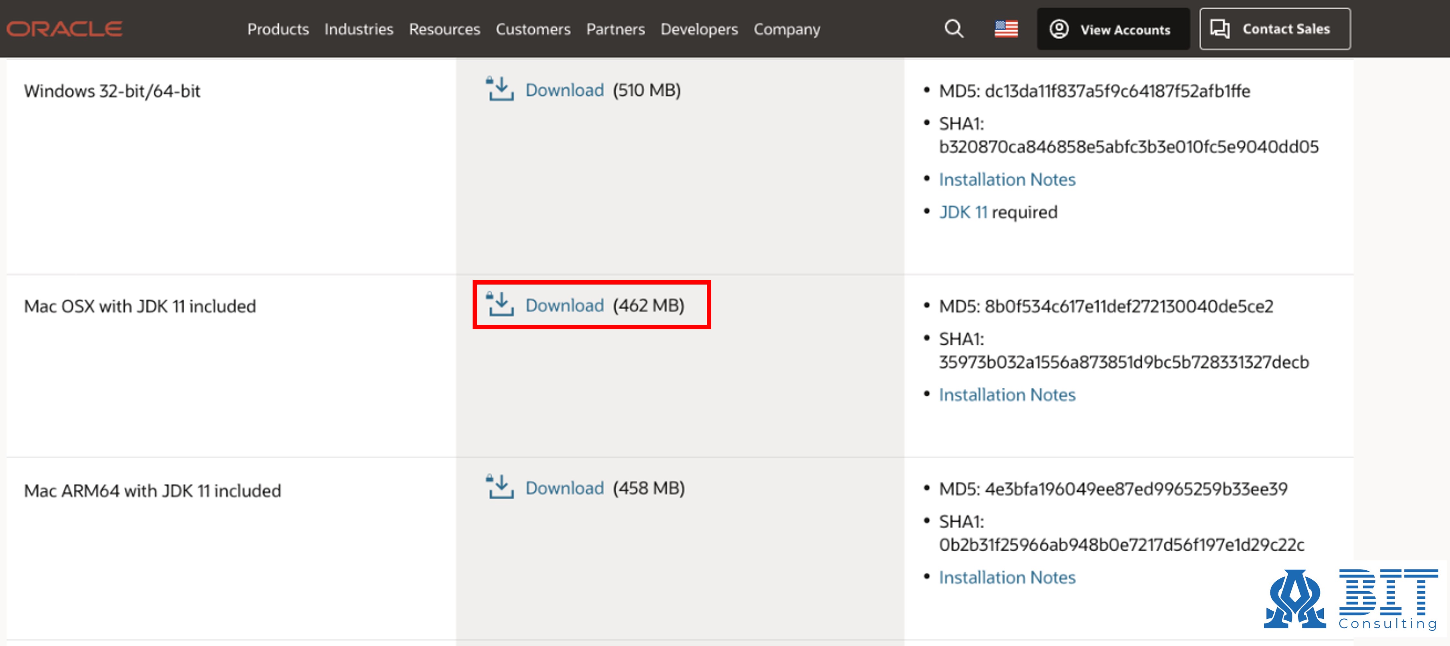Select the Windows MD5 checksum text
The height and width of the screenshot is (646, 1450).
click(x=1094, y=90)
